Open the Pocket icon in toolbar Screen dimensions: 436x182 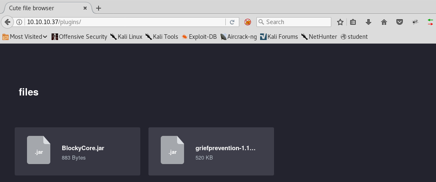400,22
